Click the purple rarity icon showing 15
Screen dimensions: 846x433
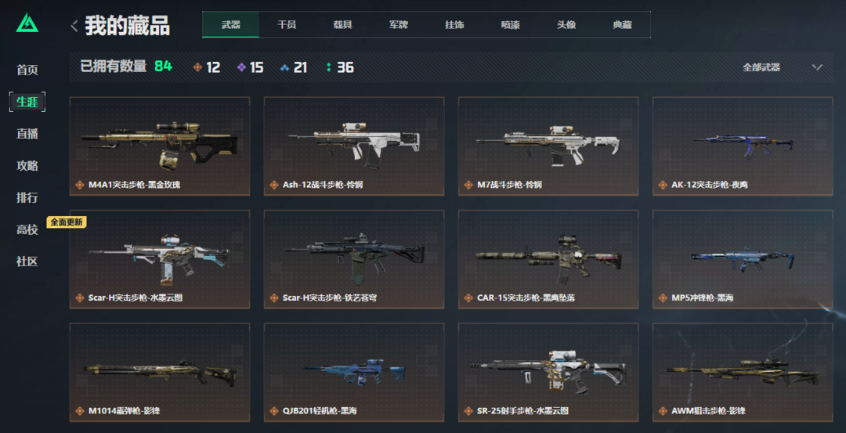click(242, 67)
